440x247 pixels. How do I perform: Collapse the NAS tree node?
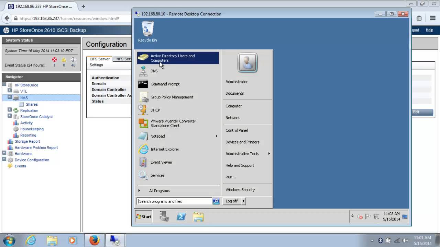(10, 97)
